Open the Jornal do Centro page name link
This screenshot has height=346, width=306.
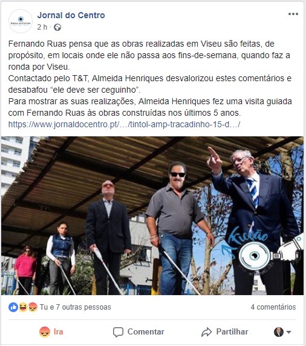click(71, 15)
